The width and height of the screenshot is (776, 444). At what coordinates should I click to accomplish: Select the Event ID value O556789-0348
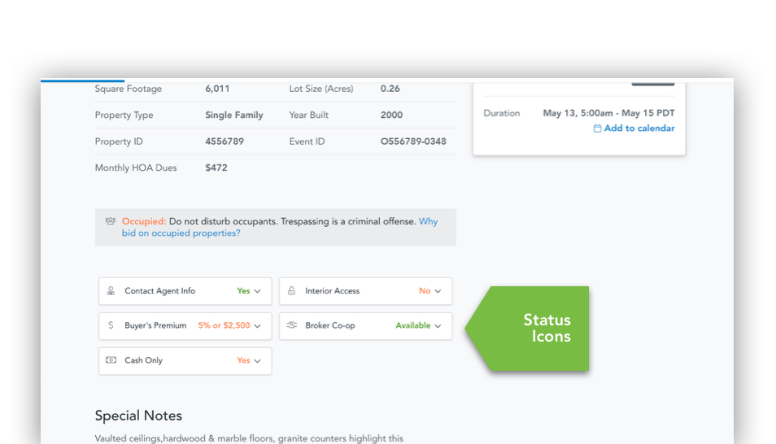[413, 141]
